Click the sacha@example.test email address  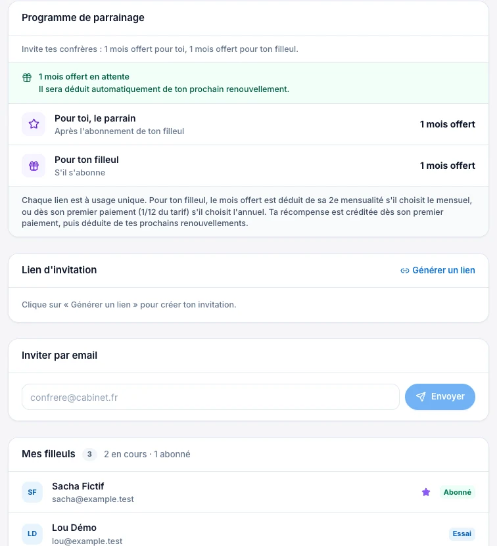point(93,499)
